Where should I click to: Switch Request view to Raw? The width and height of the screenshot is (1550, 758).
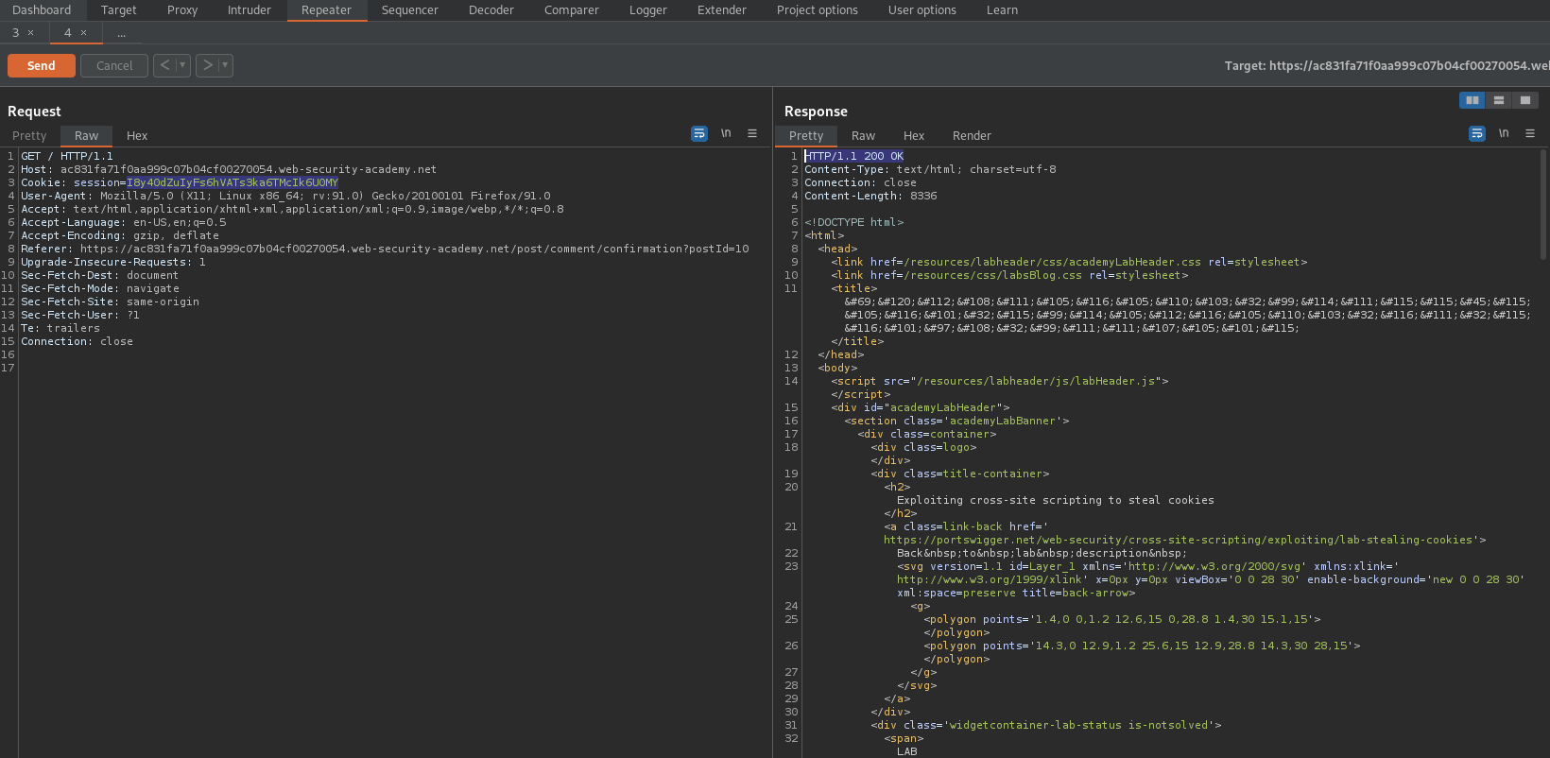click(87, 136)
